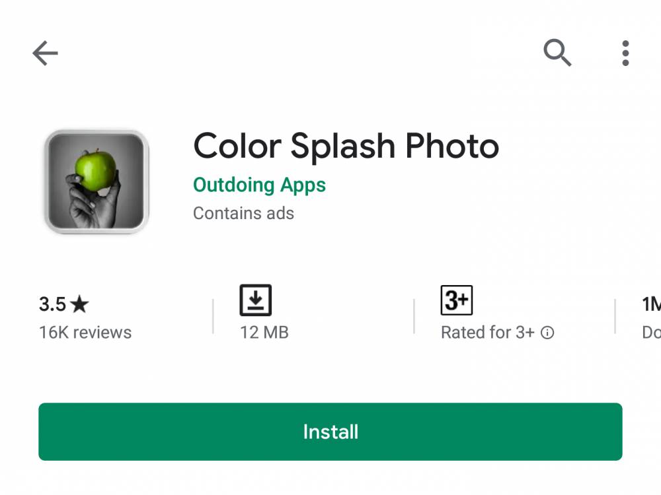Viewport: 661px width, 495px height.
Task: Tap the download size icon
Action: 255,300
